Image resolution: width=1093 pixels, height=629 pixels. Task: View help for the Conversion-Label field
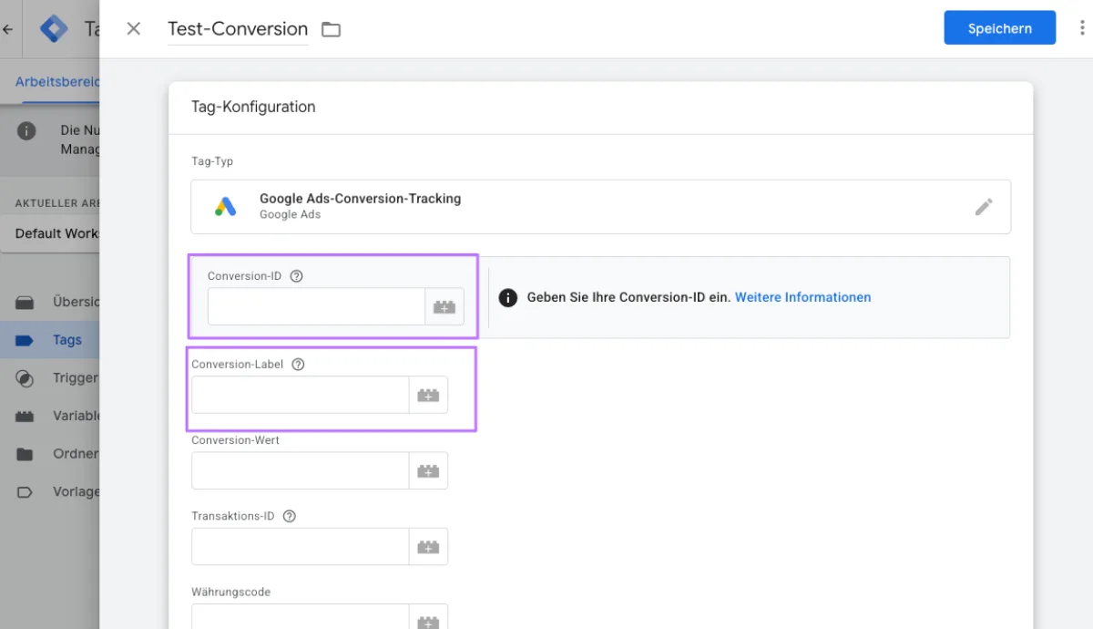(298, 364)
